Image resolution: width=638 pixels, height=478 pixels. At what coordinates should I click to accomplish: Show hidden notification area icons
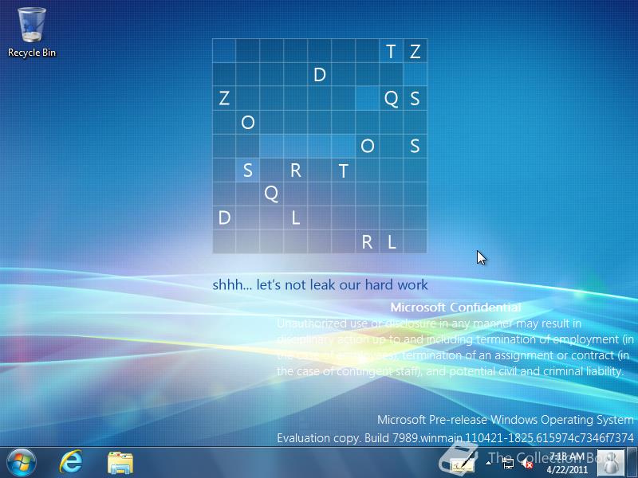coord(488,464)
